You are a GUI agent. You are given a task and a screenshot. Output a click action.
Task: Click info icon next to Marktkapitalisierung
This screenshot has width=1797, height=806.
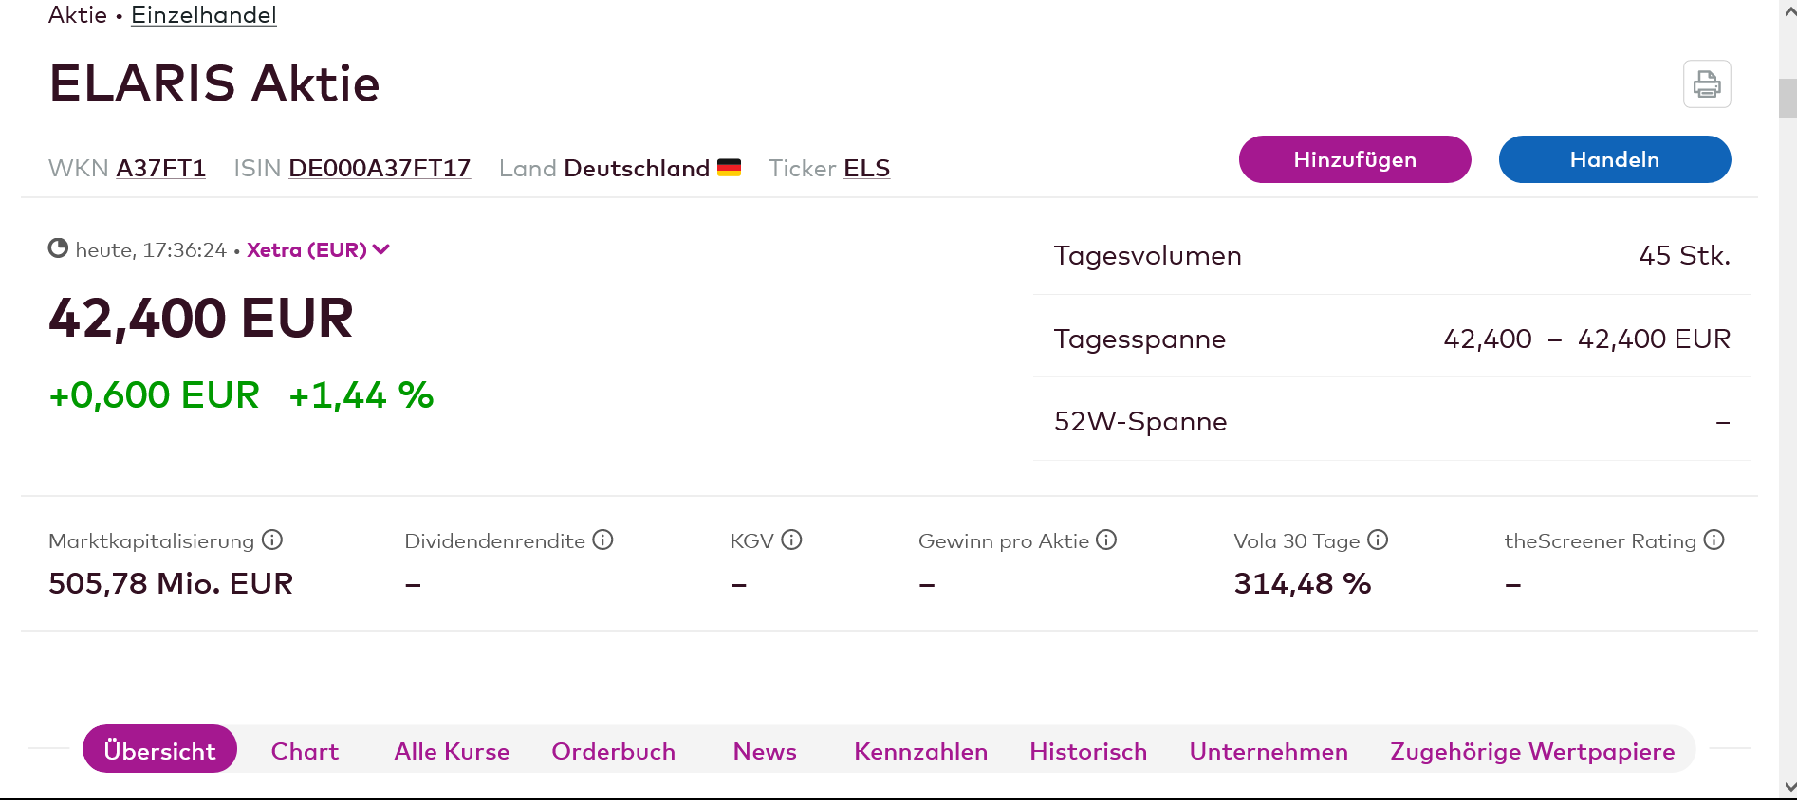[x=272, y=540]
